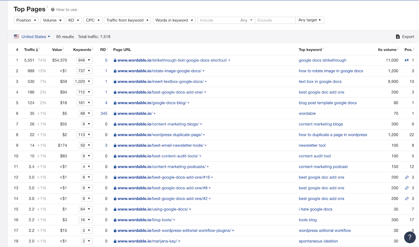The image size is (419, 247).
Task: Sort the table by Its volume column
Action: tap(387, 50)
